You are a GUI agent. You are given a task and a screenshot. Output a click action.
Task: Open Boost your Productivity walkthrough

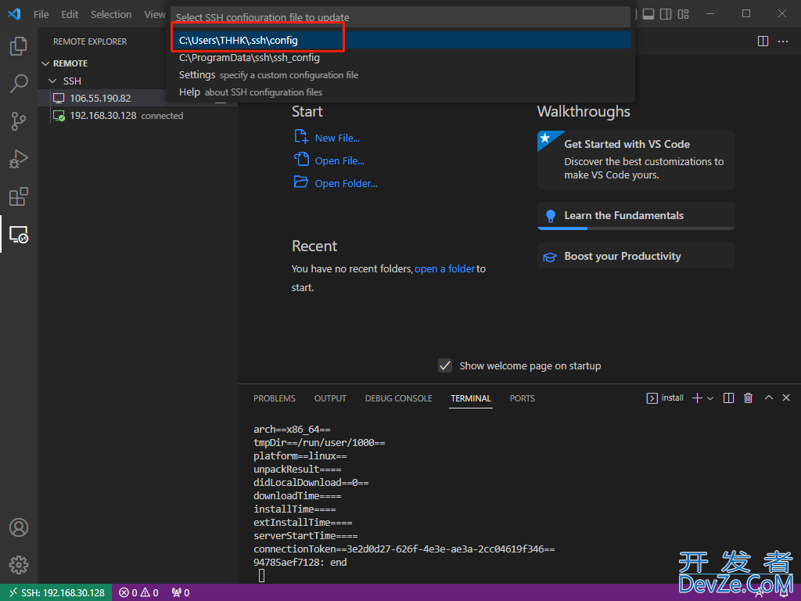pyautogui.click(x=636, y=256)
